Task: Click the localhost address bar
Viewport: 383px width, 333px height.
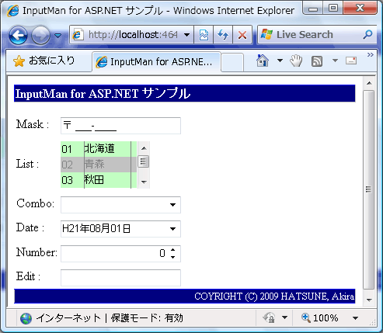Action: click(131, 34)
